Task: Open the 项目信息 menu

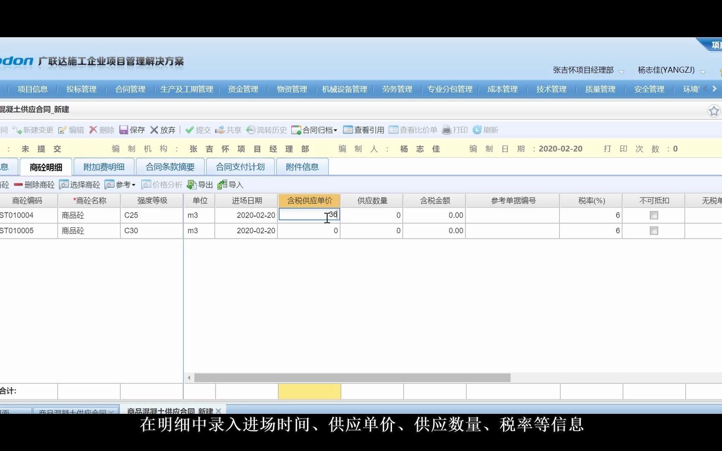Action: pos(33,89)
